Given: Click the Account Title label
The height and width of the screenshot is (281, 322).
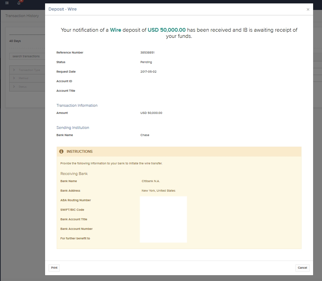Looking at the screenshot, I should 66,91.
